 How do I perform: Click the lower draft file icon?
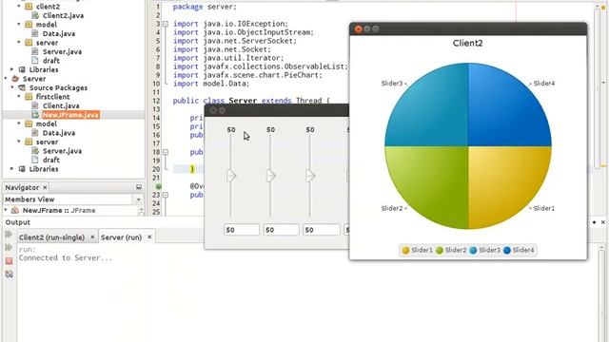pyautogui.click(x=35, y=160)
